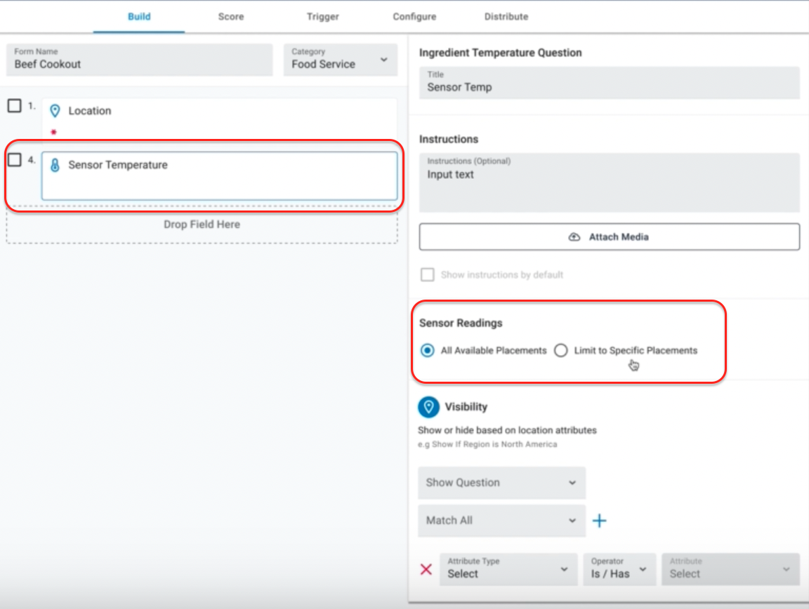Add a visibility condition using the plus icon
Image resolution: width=809 pixels, height=609 pixels.
point(600,520)
